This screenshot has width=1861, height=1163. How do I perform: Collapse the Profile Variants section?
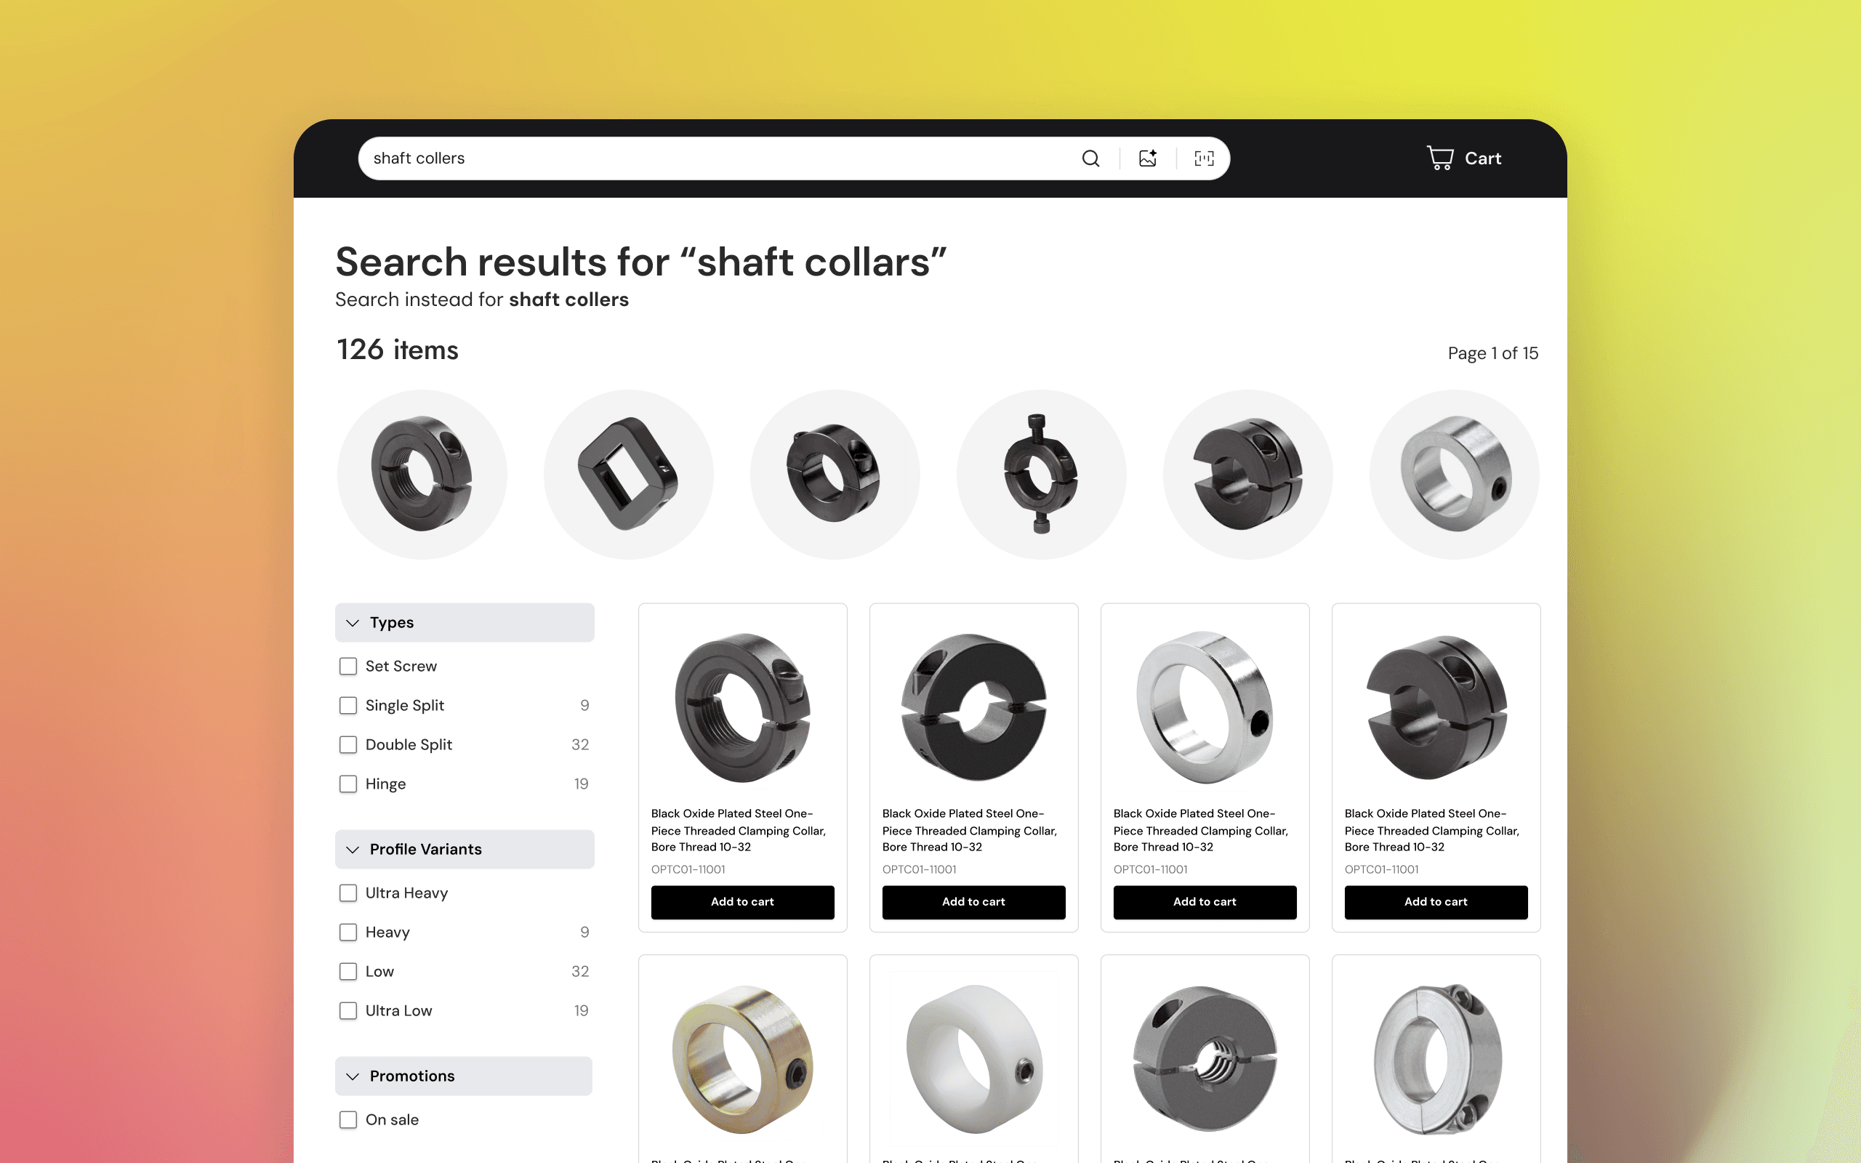465,849
